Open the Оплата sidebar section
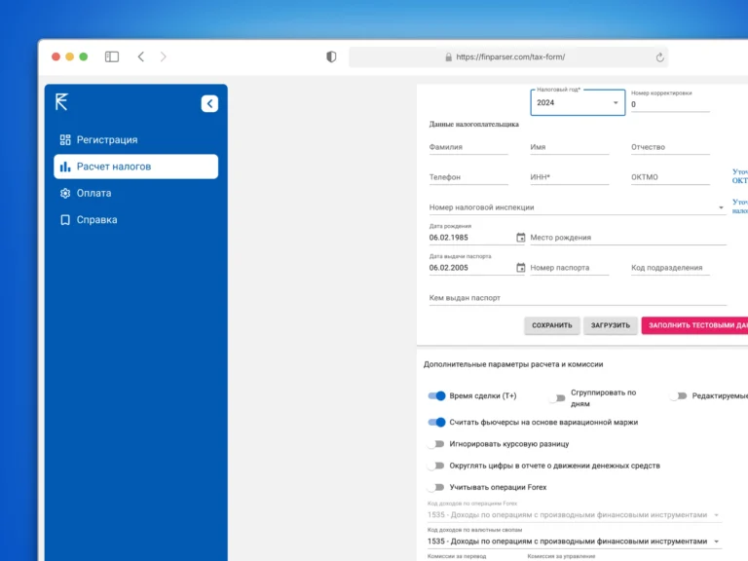 click(93, 193)
